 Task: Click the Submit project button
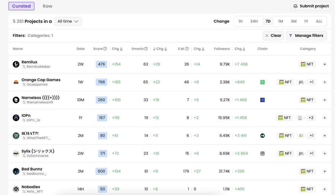pyautogui.click(x=311, y=6)
